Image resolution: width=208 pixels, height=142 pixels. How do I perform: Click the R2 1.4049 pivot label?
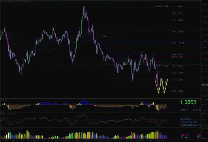[x=178, y=7]
